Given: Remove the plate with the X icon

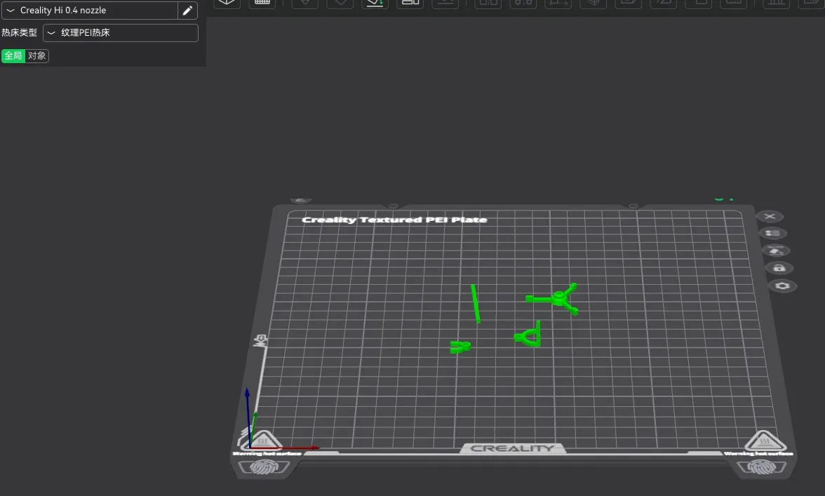Looking at the screenshot, I should [770, 217].
